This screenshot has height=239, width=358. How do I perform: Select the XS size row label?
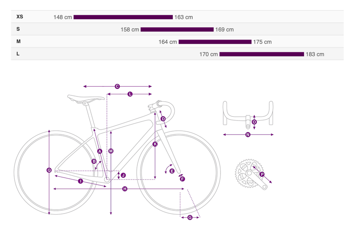[20, 17]
